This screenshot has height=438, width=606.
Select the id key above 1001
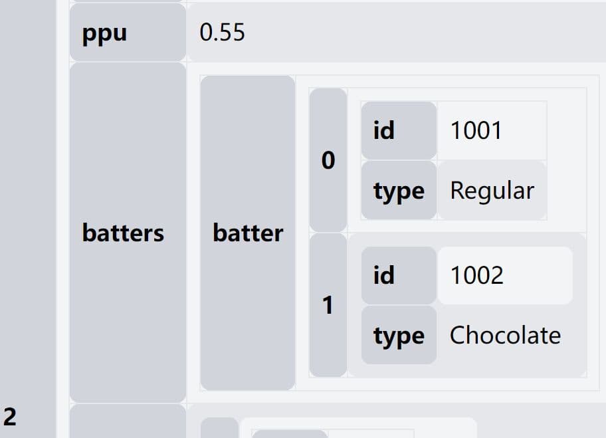point(399,130)
